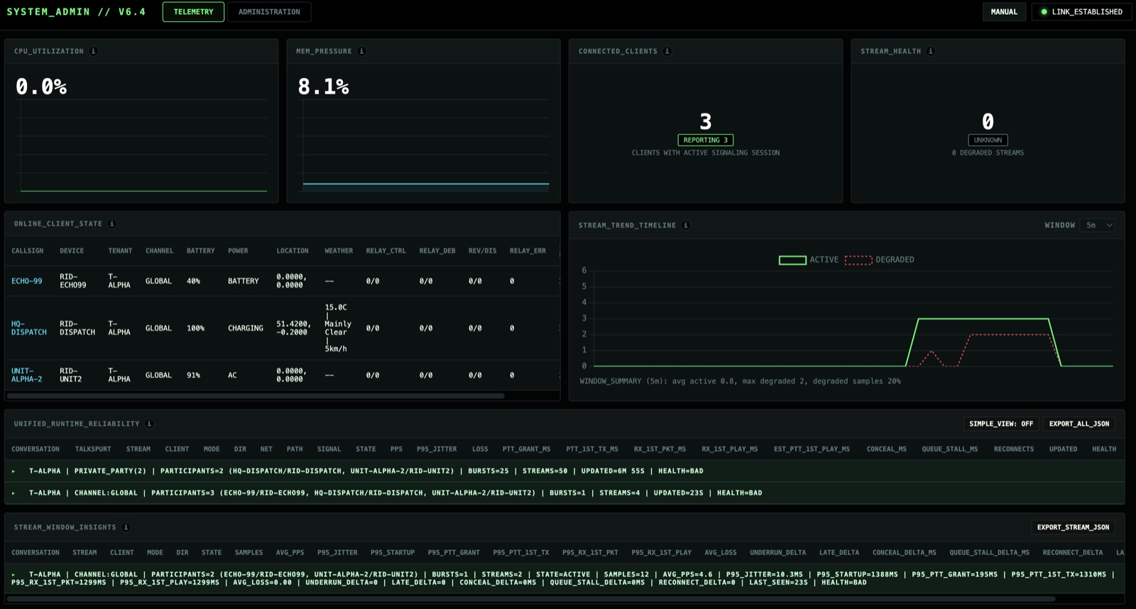Viewport: 1136px width, 609px height.
Task: Click the CALLSIGN column header
Action: click(27, 251)
